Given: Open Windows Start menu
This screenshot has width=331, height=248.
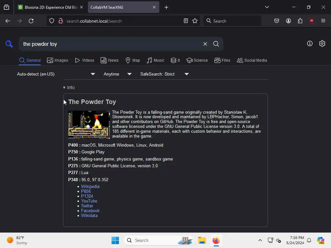Looking at the screenshot, I should click(115, 240).
